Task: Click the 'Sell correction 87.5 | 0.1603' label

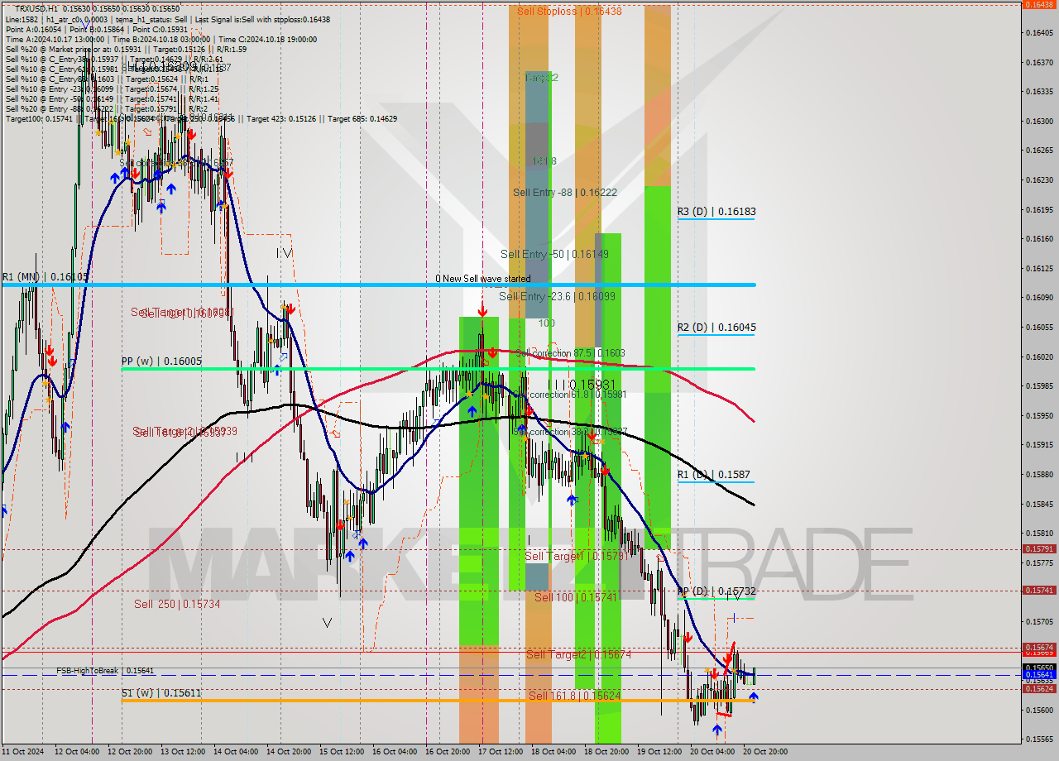Action: click(571, 353)
